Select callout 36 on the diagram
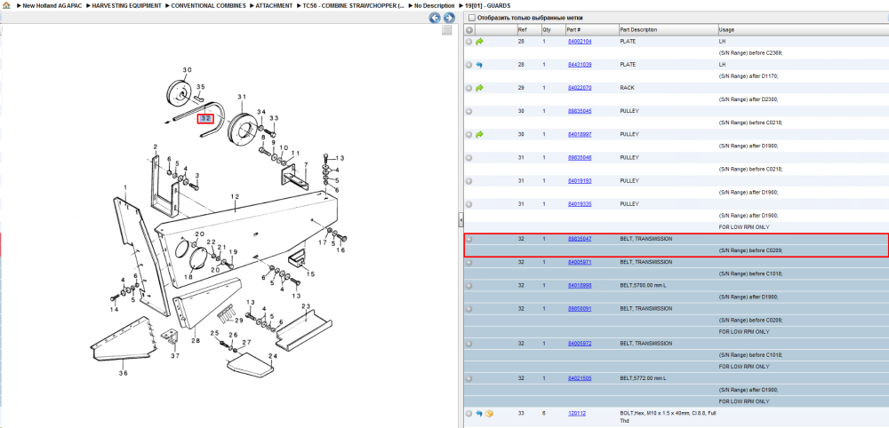Image resolution: width=889 pixels, height=428 pixels. tap(123, 373)
